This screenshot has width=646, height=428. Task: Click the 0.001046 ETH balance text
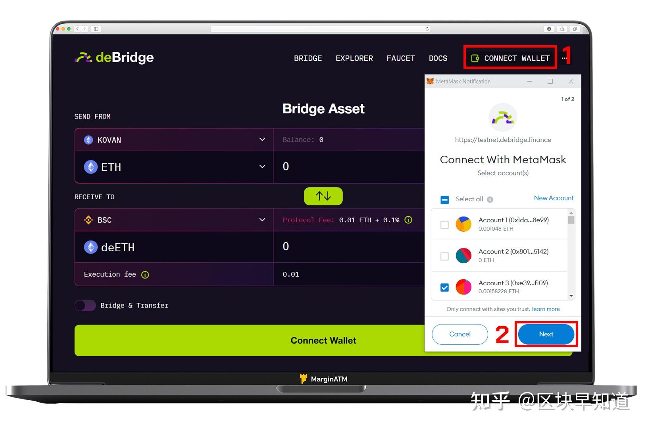pos(496,229)
